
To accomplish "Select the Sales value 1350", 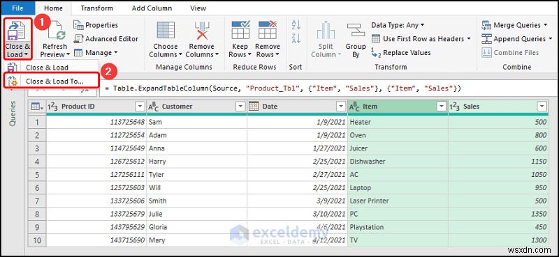I will coord(498,214).
